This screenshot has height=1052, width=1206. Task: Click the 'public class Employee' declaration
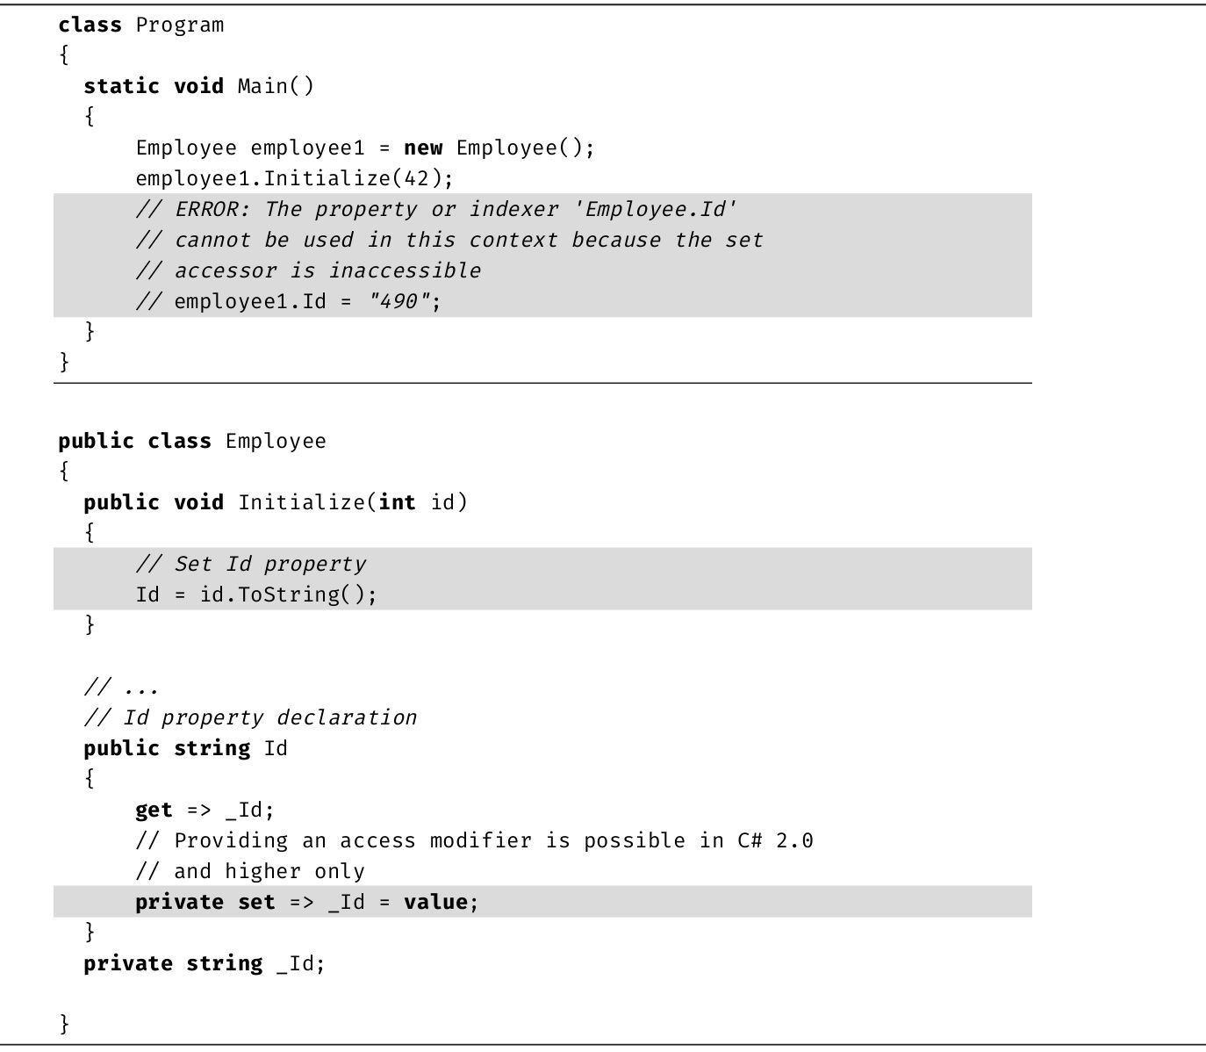(x=191, y=441)
